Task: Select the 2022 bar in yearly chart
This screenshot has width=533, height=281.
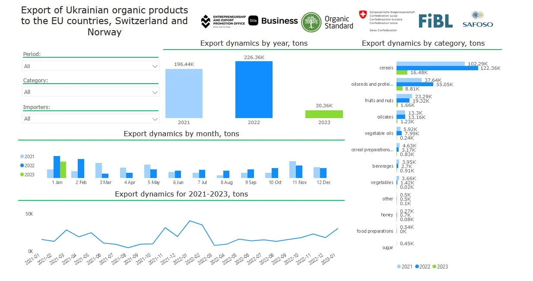Action: [x=254, y=90]
